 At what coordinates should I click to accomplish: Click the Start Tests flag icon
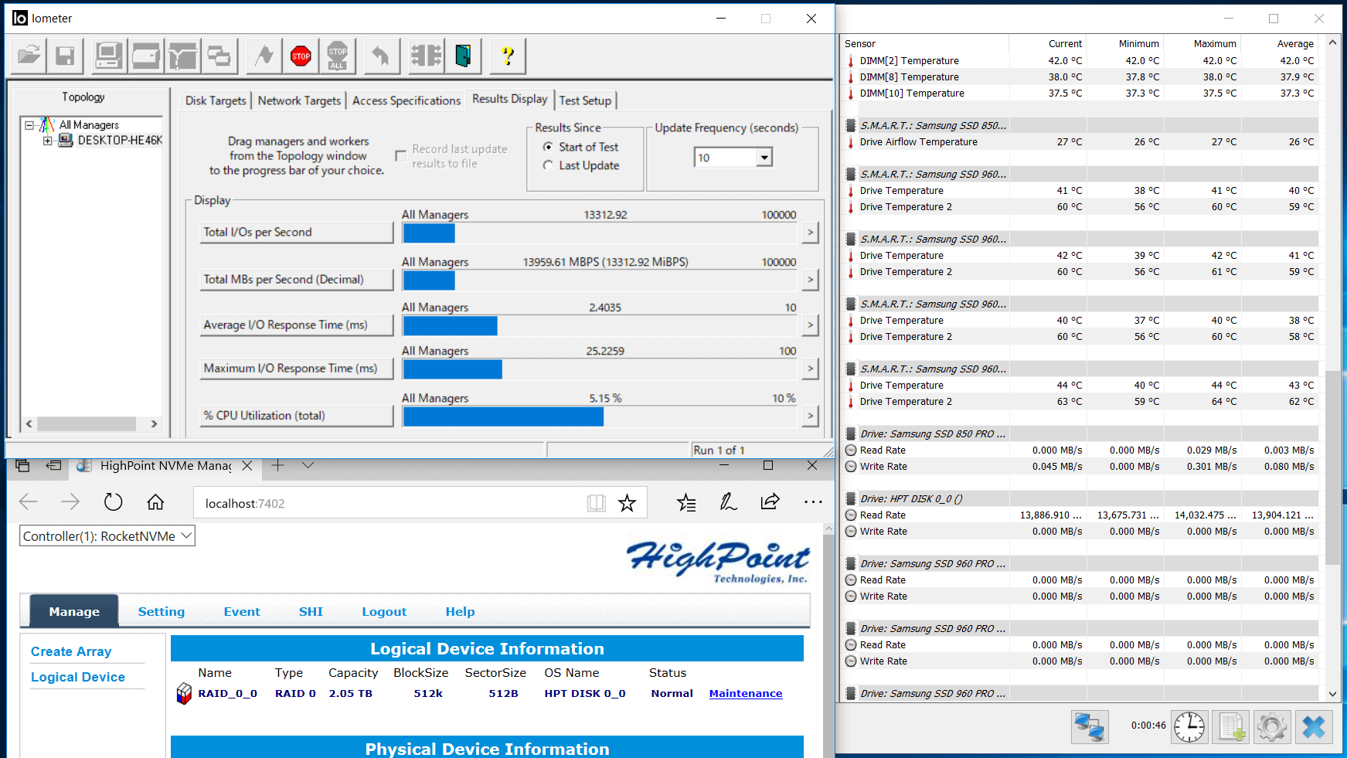click(264, 56)
